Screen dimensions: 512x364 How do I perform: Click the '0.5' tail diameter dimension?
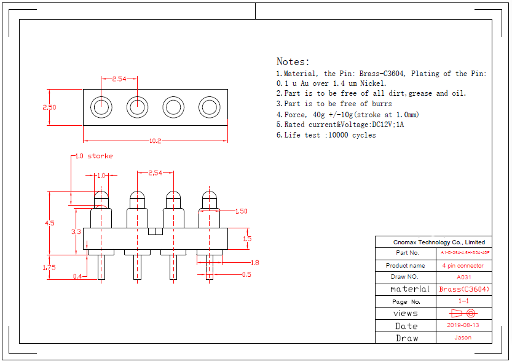point(246,274)
